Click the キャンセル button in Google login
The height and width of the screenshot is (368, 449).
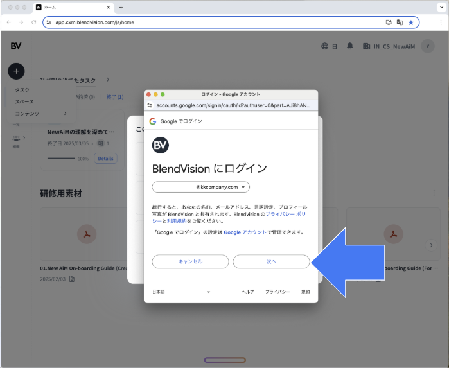(x=190, y=261)
